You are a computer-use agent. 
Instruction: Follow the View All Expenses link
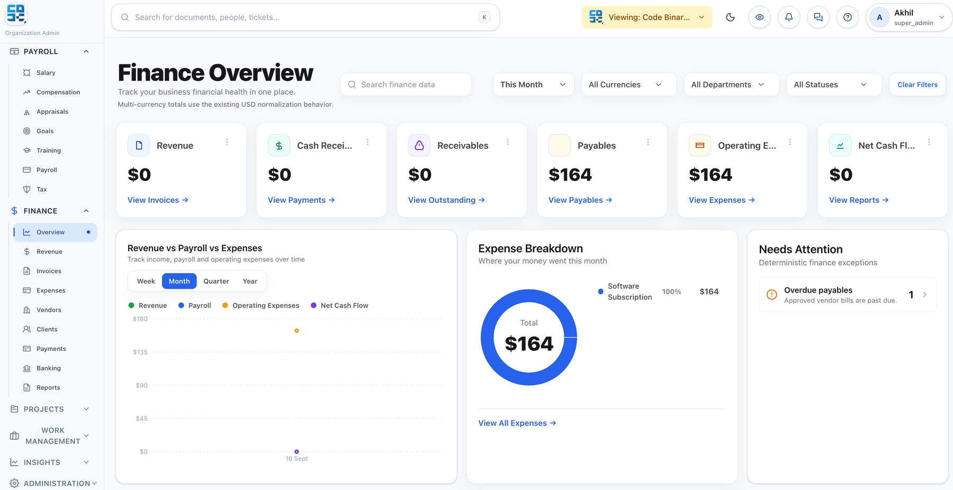[517, 423]
